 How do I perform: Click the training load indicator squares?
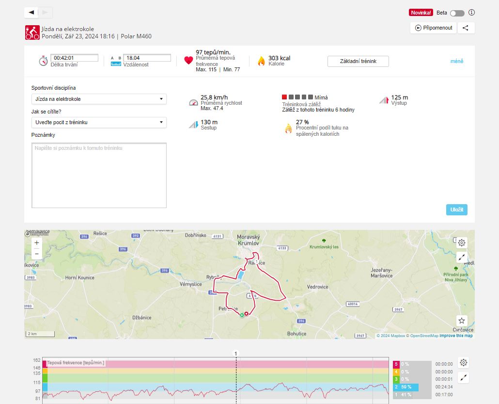297,97
